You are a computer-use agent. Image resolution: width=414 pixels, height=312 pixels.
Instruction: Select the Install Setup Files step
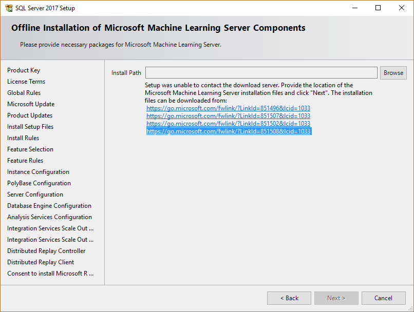point(30,127)
